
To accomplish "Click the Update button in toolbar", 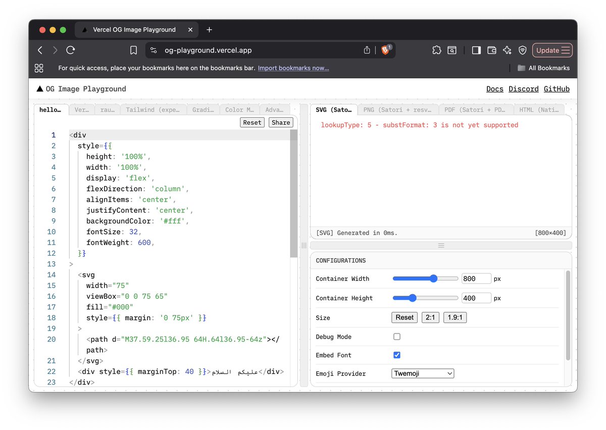I will (552, 50).
